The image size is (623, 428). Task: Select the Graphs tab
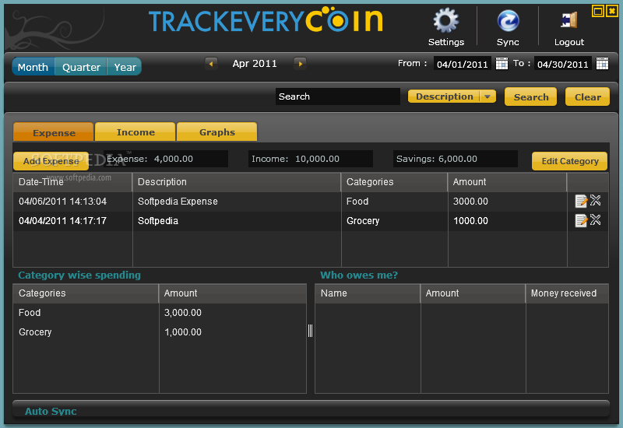(x=217, y=132)
